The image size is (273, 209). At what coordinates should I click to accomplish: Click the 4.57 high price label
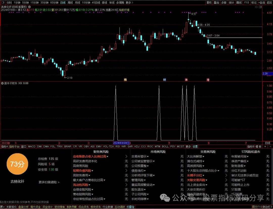(194, 14)
